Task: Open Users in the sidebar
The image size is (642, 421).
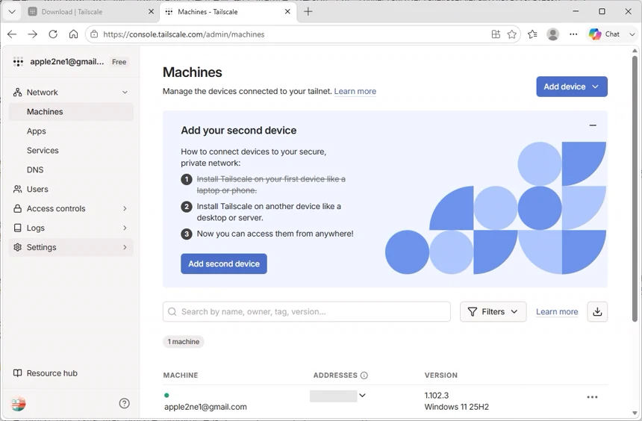Action: click(x=37, y=189)
